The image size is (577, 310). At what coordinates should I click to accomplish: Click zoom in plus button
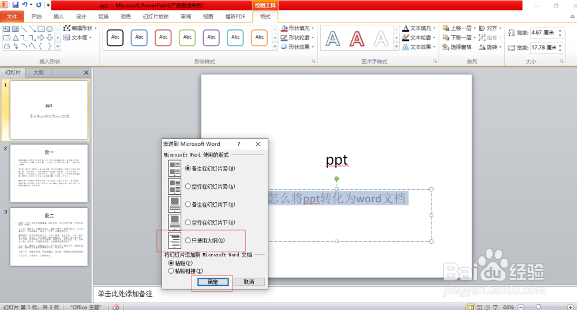click(x=571, y=307)
